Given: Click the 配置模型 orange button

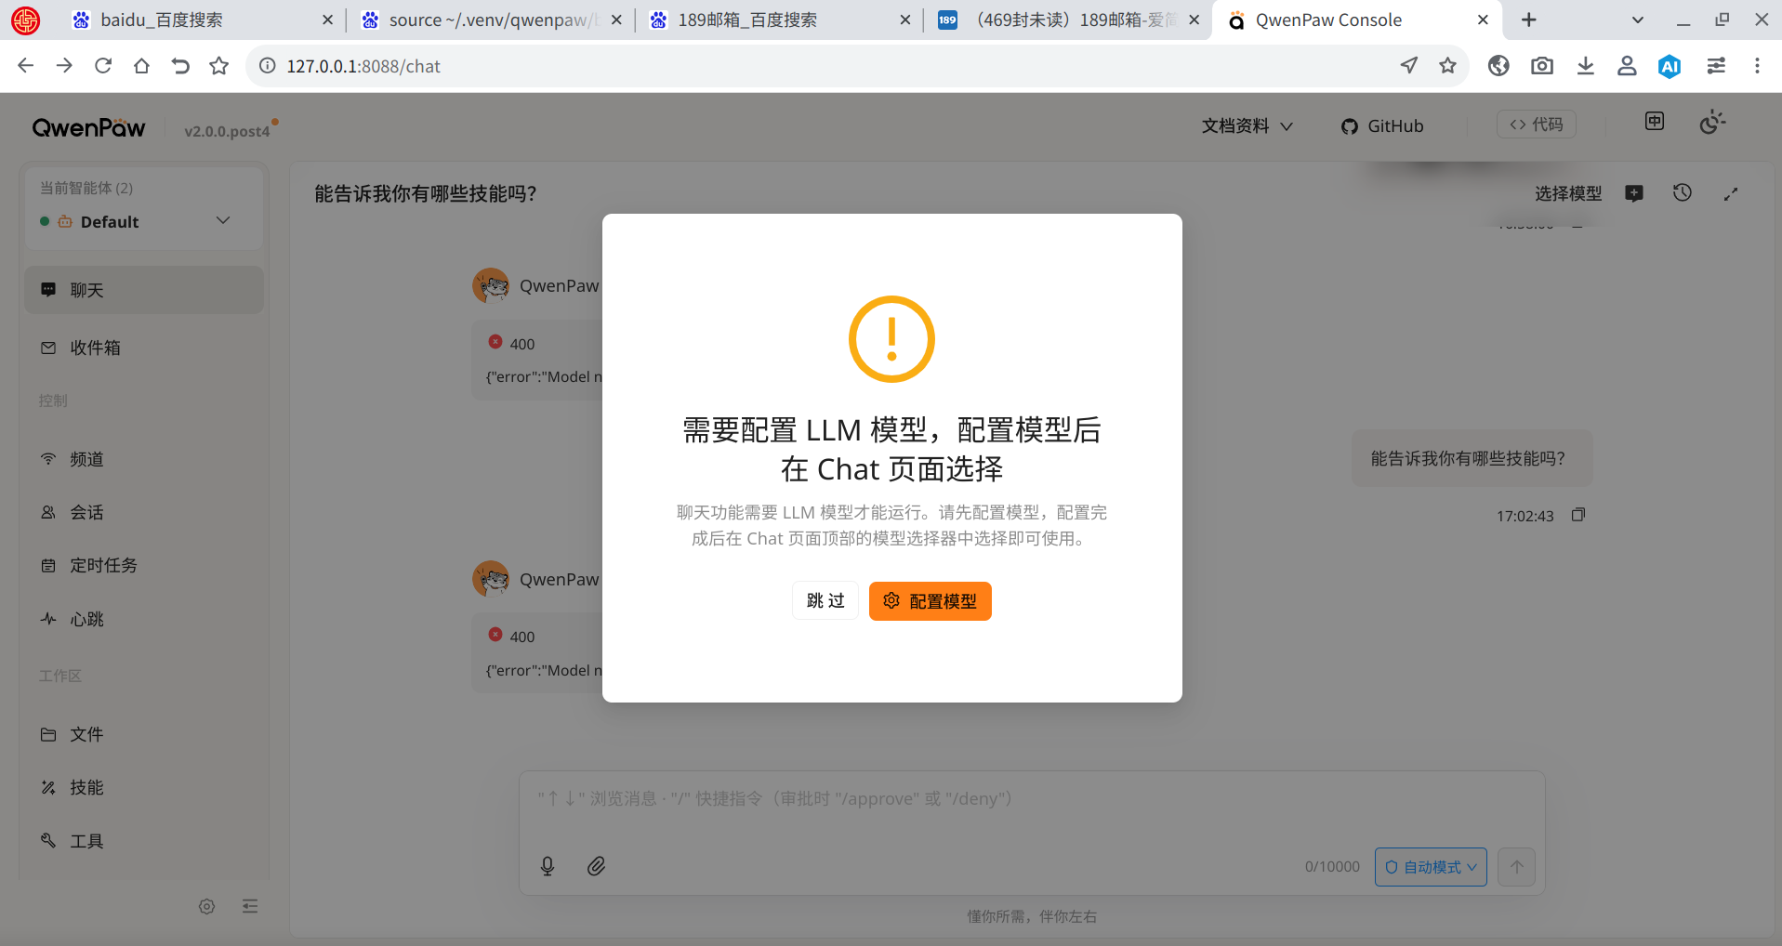Looking at the screenshot, I should (930, 601).
